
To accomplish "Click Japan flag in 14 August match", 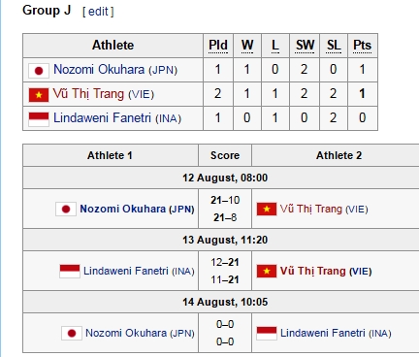I will tap(72, 334).
